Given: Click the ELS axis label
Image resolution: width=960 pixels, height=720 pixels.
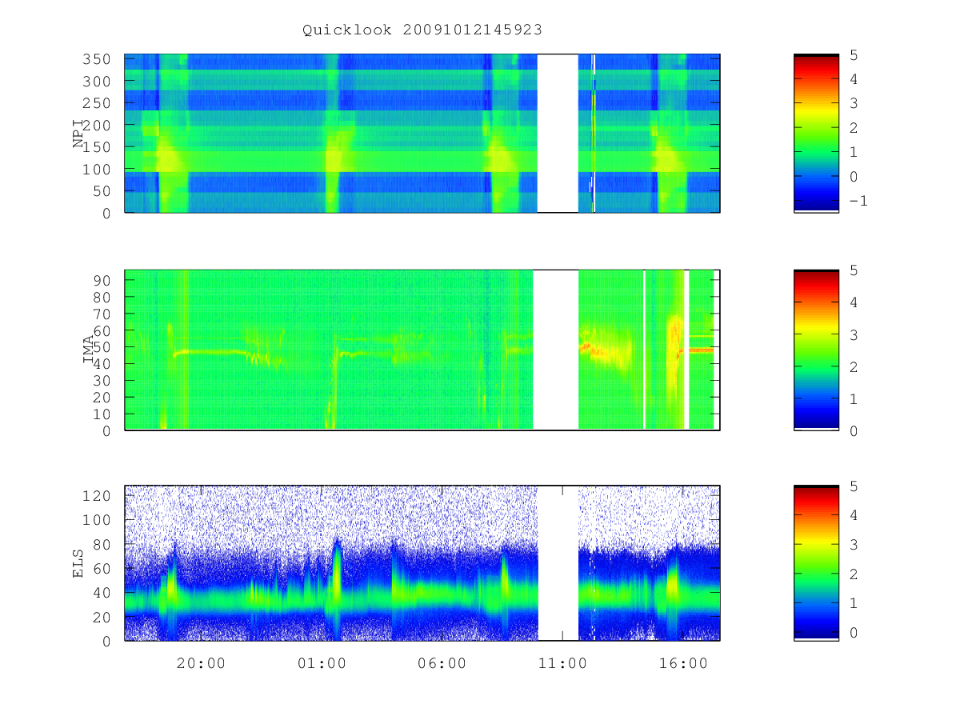Looking at the screenshot, I should pyautogui.click(x=79, y=563).
